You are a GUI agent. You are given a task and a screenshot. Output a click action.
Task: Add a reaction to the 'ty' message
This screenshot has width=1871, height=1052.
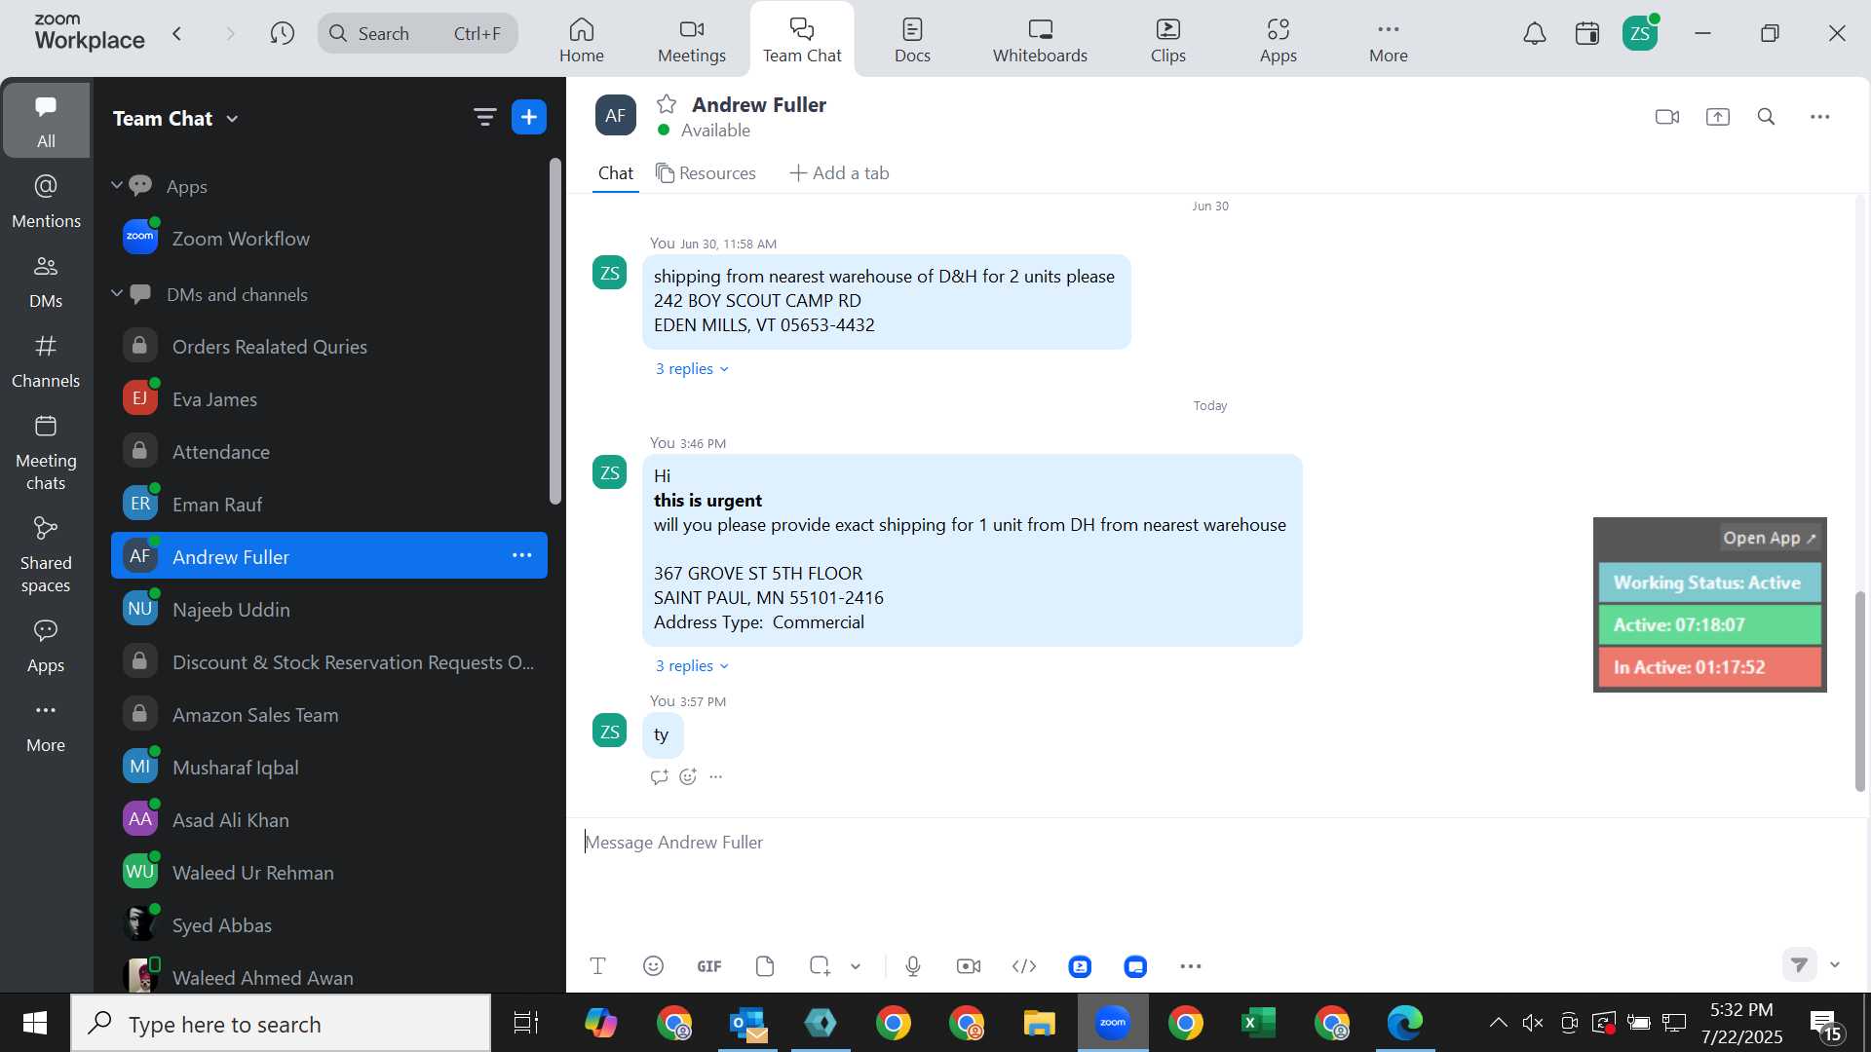(x=688, y=777)
